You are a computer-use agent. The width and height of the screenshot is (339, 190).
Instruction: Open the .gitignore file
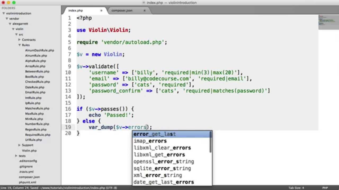[26, 167]
